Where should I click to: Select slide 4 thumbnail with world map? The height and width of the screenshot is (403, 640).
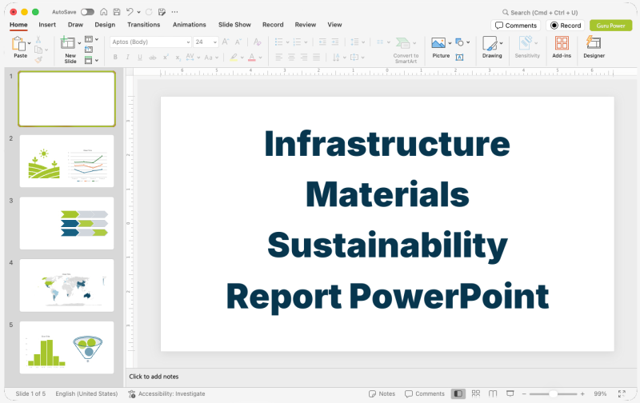pyautogui.click(x=67, y=285)
